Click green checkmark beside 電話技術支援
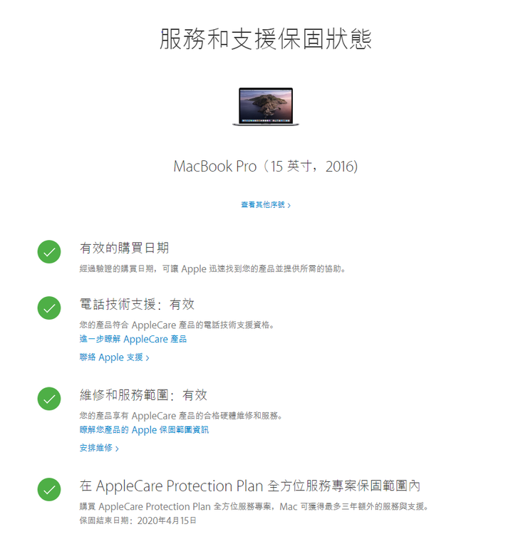The image size is (513, 534). click(x=49, y=308)
